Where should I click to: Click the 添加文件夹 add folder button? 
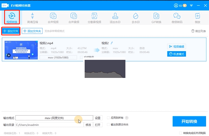click(x=32, y=31)
